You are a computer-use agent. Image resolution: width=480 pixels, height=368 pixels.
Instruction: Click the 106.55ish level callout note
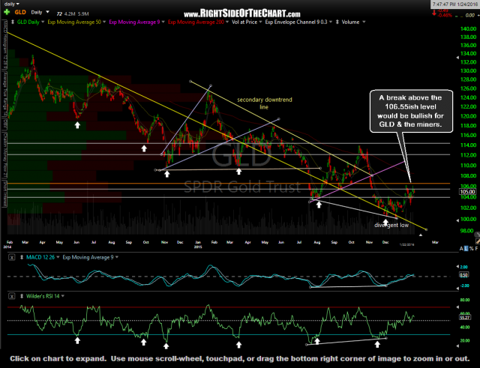[411, 111]
